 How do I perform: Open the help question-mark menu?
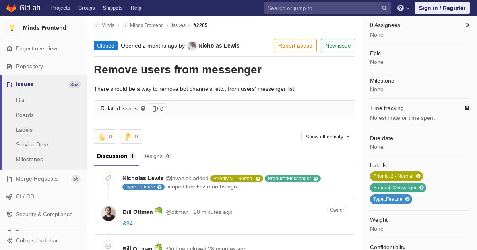(x=403, y=8)
